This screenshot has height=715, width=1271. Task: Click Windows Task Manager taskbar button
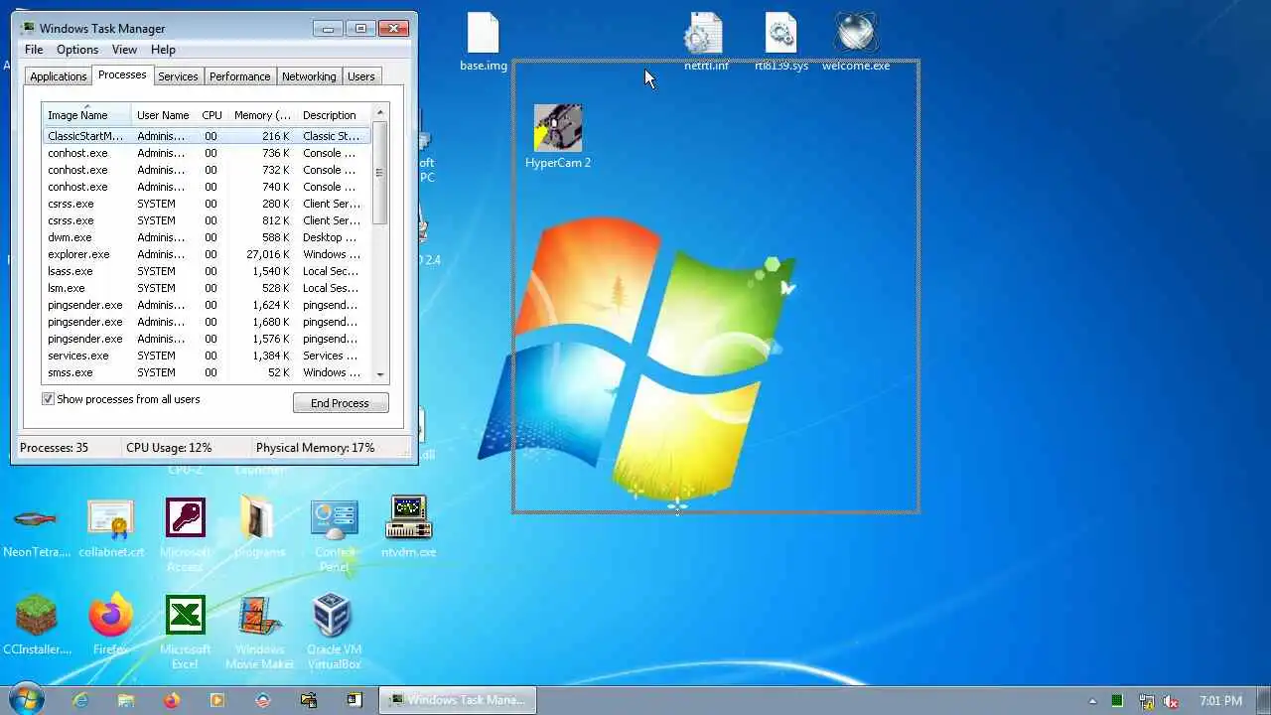click(x=458, y=700)
